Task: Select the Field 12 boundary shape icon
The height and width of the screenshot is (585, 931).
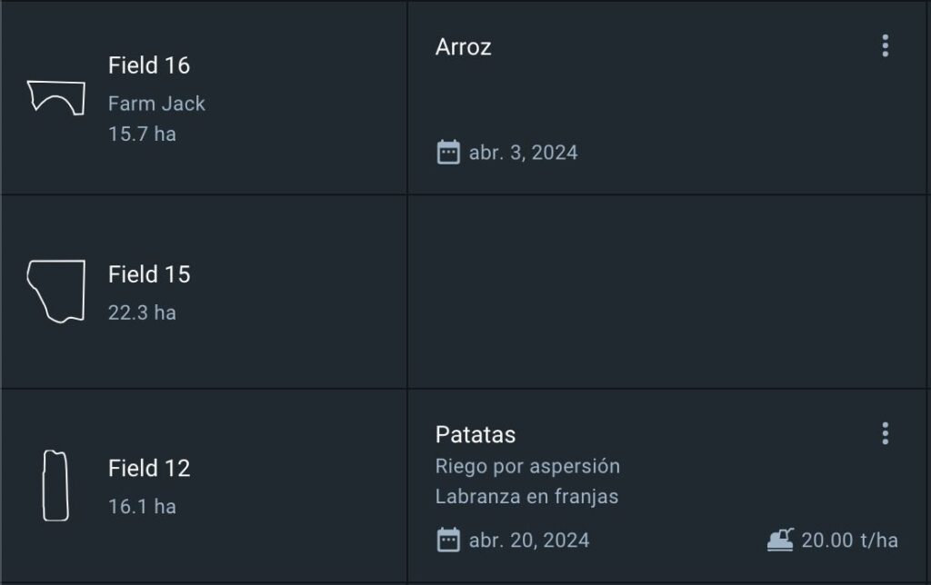Action: coord(55,485)
